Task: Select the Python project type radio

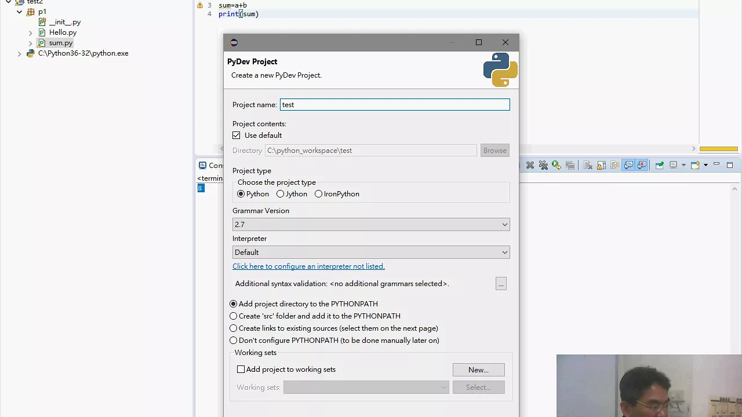Action: pyautogui.click(x=241, y=194)
